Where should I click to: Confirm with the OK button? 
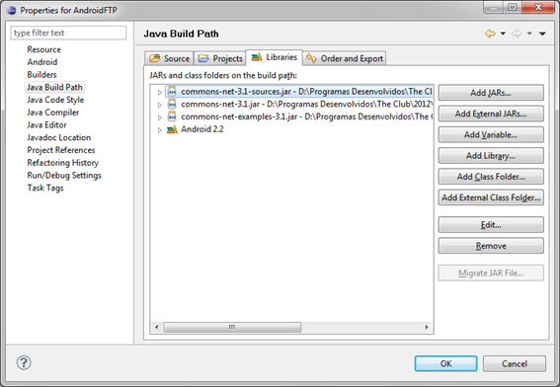pos(445,363)
